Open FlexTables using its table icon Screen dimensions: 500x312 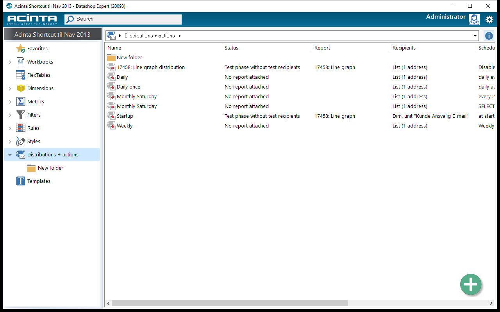(20, 75)
